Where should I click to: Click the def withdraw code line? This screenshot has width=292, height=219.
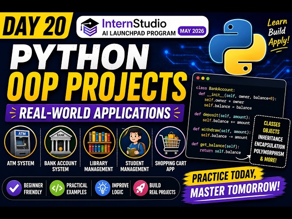[x=222, y=130]
